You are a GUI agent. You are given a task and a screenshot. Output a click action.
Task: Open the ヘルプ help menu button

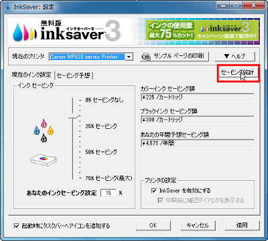(x=234, y=57)
